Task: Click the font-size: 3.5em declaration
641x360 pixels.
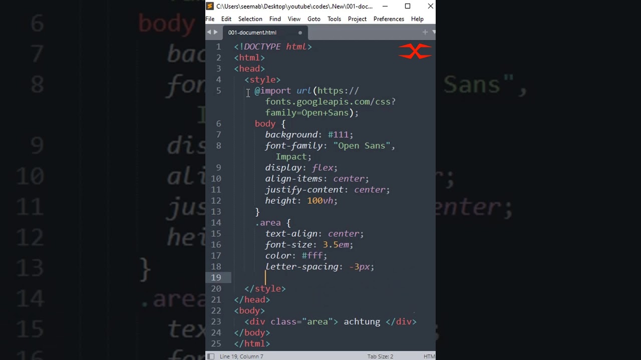Action: click(309, 244)
